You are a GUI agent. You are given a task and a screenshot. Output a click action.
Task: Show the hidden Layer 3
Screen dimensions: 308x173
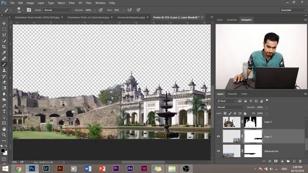[218, 122]
